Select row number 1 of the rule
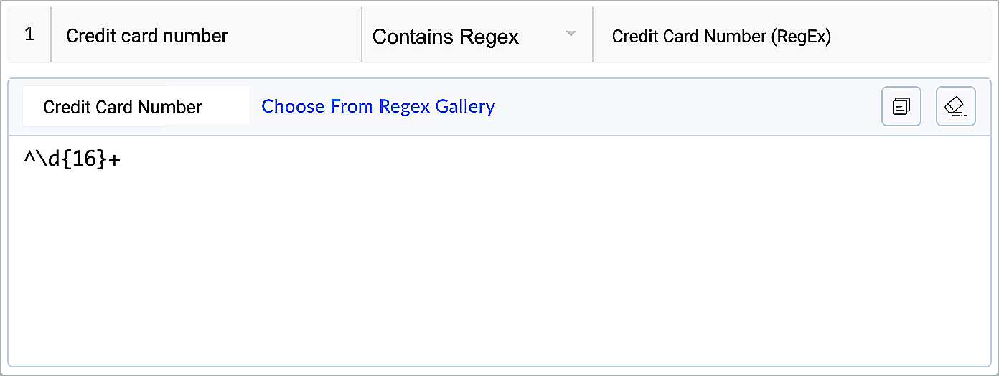This screenshot has width=999, height=376. tap(29, 34)
